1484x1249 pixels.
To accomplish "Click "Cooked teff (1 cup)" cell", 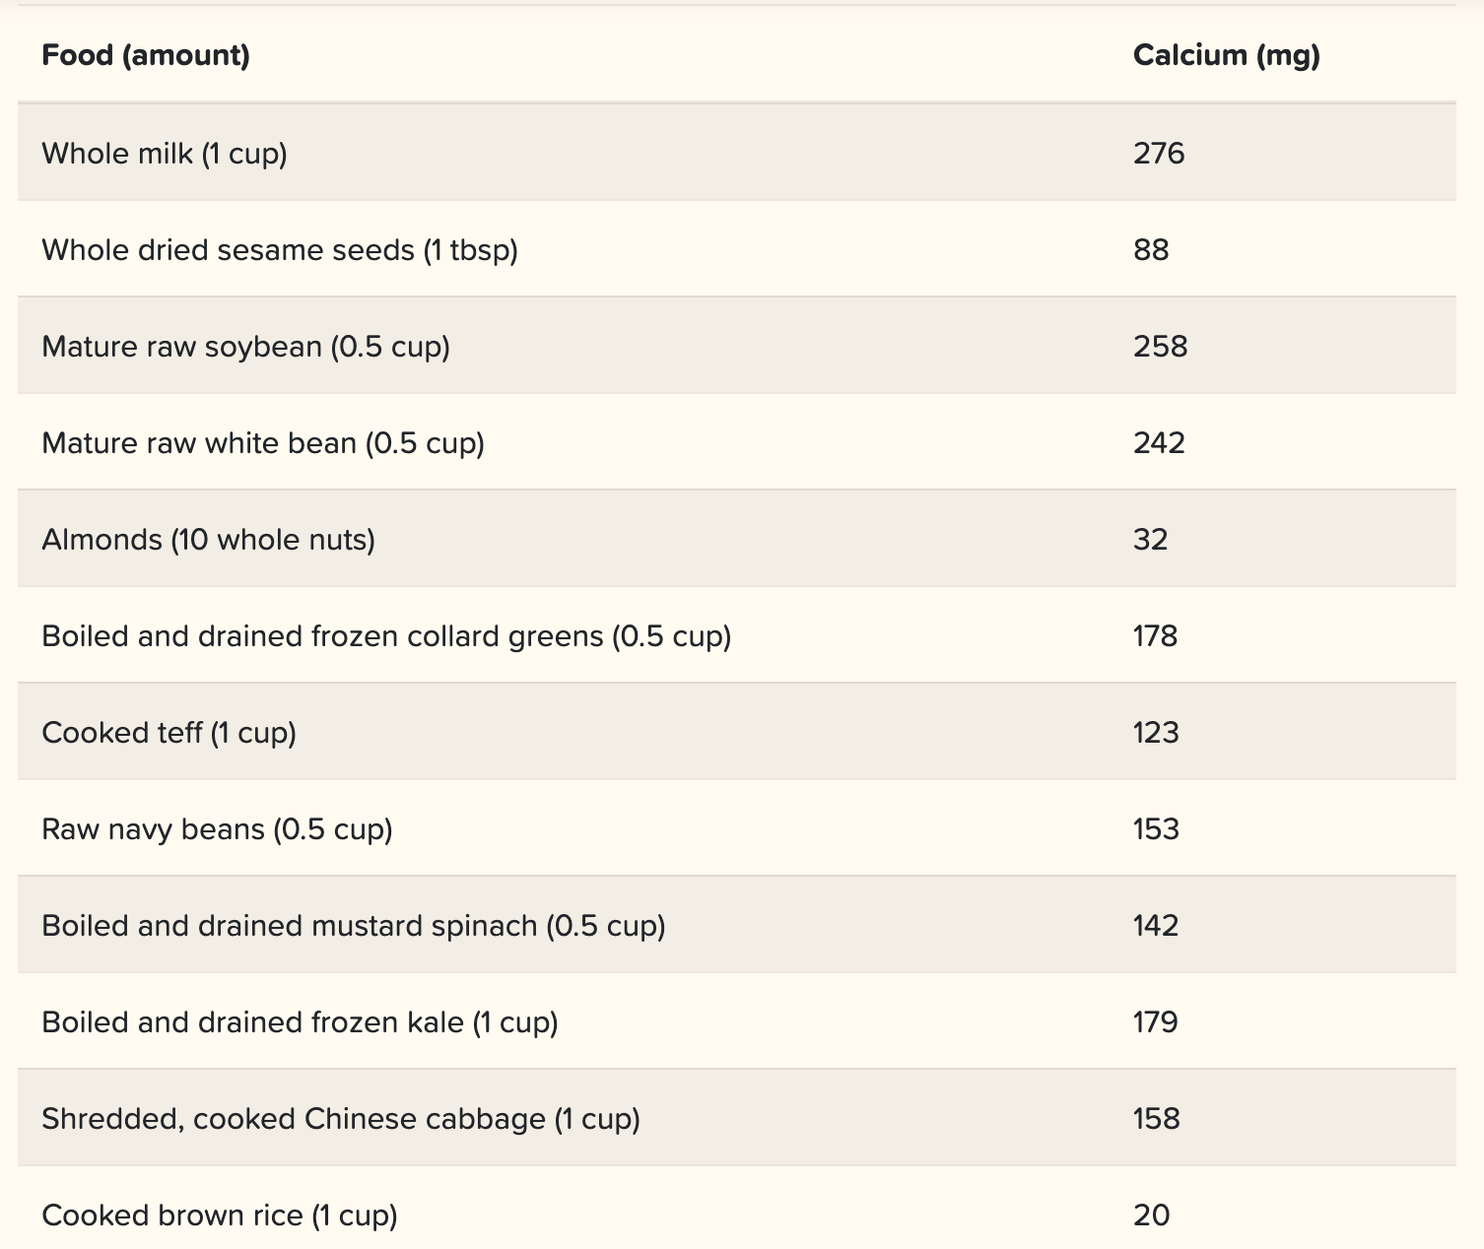I will tap(169, 733).
